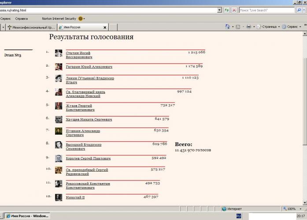Open the Справка menu
The image size is (307, 220).
point(21,19)
